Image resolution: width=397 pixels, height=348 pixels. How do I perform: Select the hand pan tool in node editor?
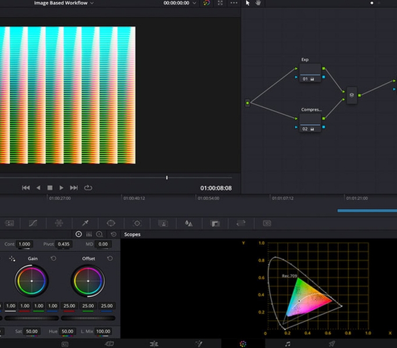click(x=258, y=3)
